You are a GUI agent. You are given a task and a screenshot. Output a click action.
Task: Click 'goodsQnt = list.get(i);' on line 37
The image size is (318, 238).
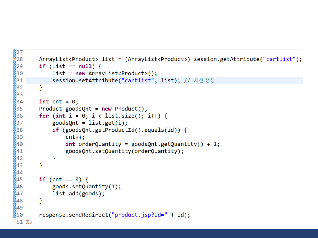pos(90,123)
